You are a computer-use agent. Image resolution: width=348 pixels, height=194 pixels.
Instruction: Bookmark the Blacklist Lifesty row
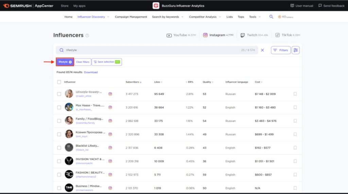(x=295, y=147)
